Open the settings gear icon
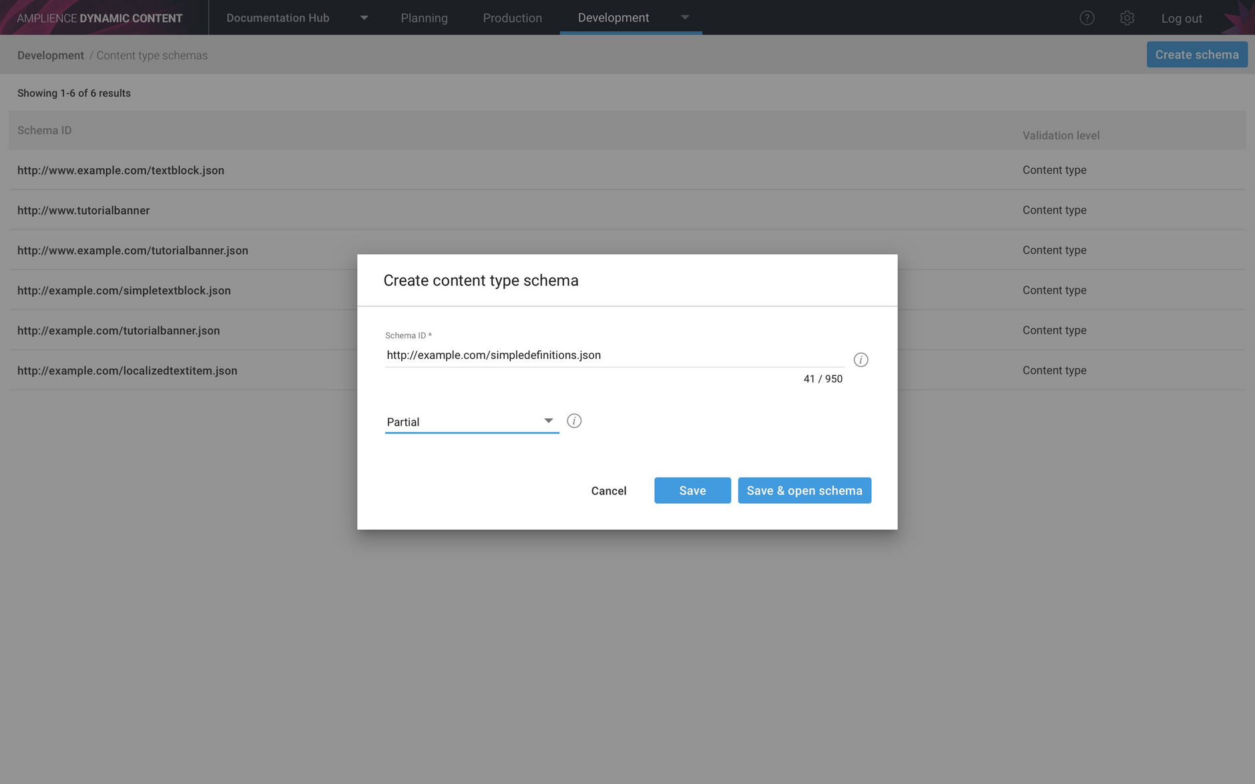 tap(1127, 17)
